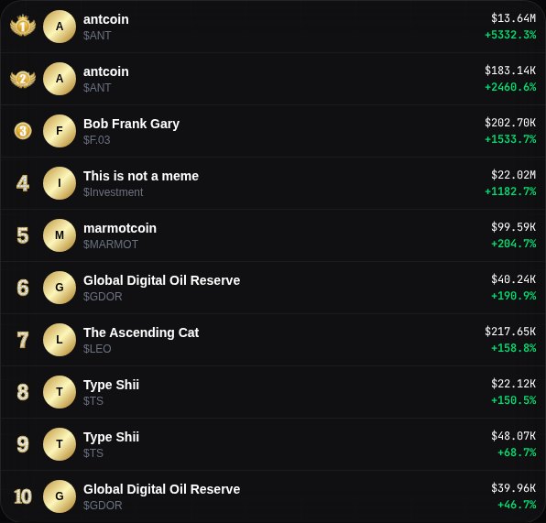Click the G coin avatar in the $40.24K row
Viewport: 546px width, 523px height.
(60, 288)
